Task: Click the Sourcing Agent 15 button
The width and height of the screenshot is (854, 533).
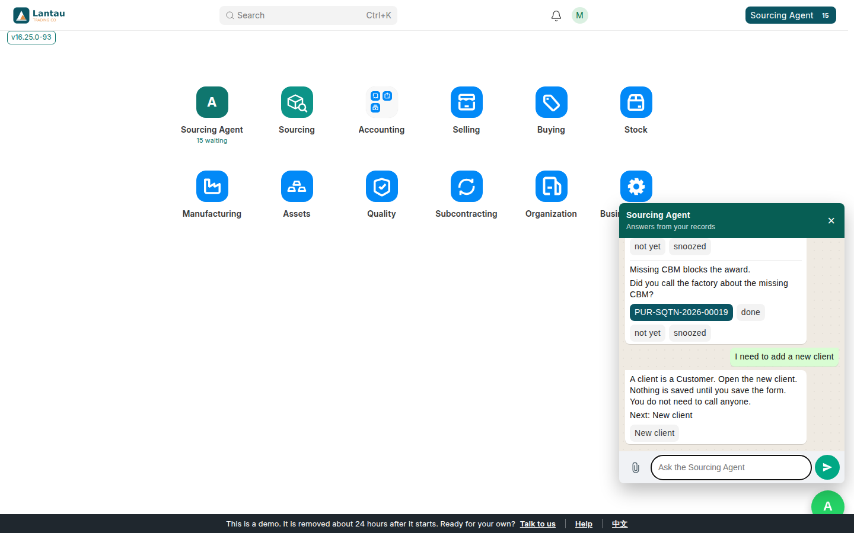Action: [791, 15]
